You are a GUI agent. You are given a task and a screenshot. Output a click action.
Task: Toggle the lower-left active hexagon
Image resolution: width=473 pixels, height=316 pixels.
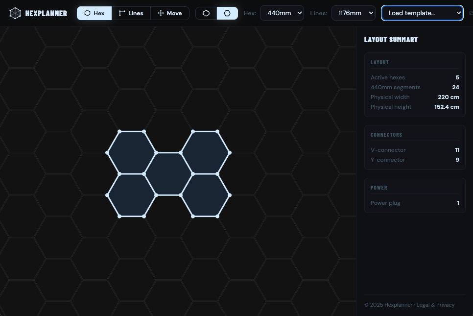(132, 195)
